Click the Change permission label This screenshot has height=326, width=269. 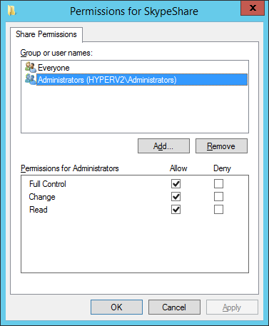[x=42, y=197]
